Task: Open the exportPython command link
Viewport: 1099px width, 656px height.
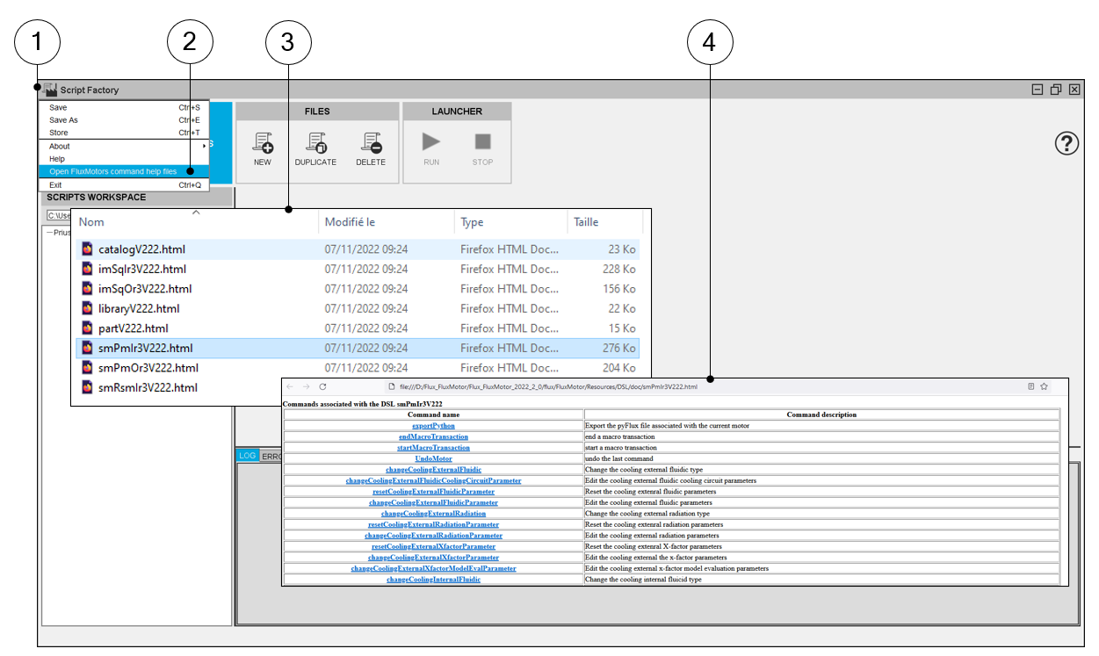Action: click(x=433, y=426)
